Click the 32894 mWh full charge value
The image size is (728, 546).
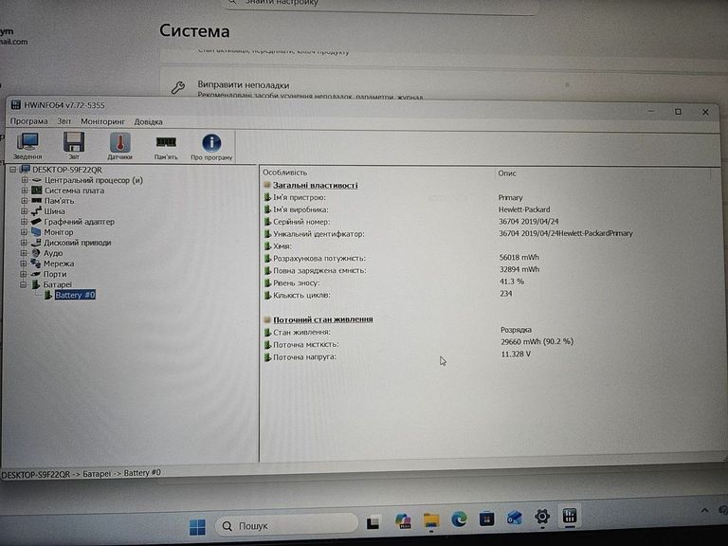click(x=519, y=269)
